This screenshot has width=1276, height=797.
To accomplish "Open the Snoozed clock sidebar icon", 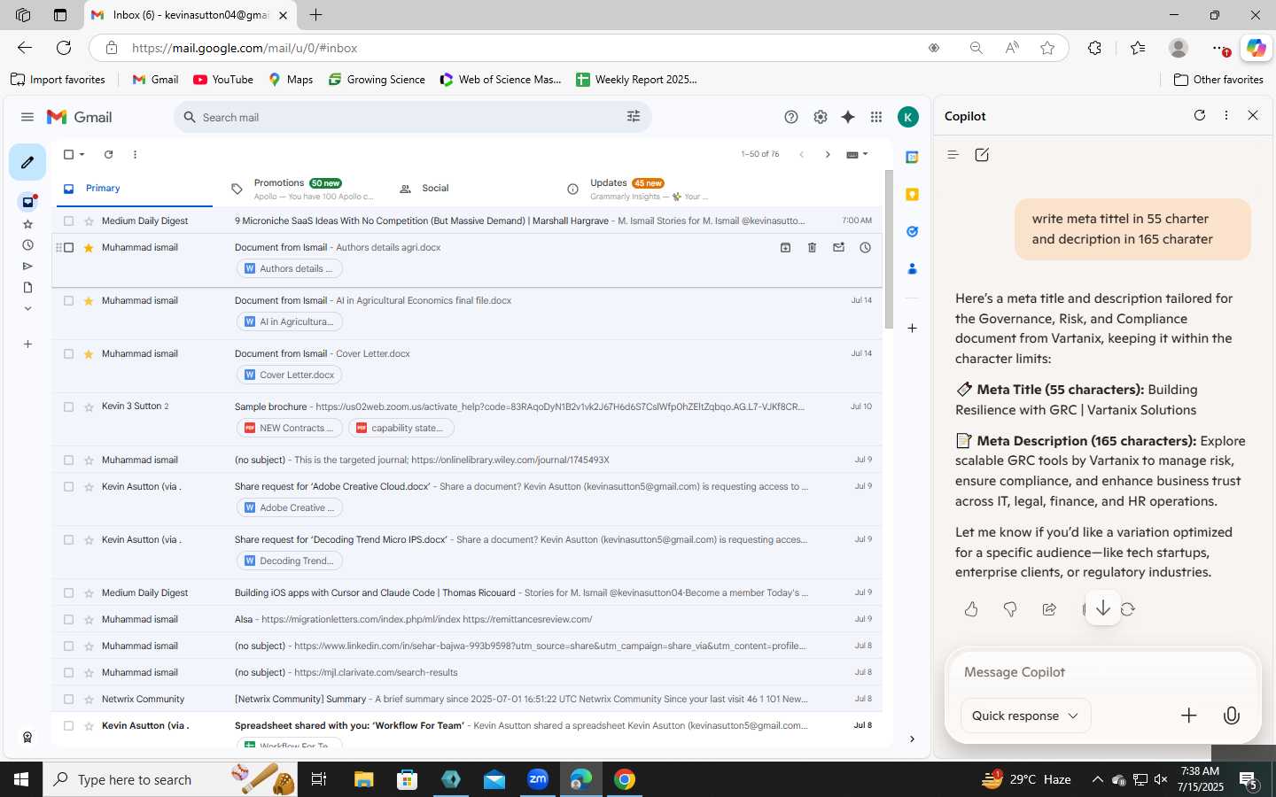I will pyautogui.click(x=27, y=245).
